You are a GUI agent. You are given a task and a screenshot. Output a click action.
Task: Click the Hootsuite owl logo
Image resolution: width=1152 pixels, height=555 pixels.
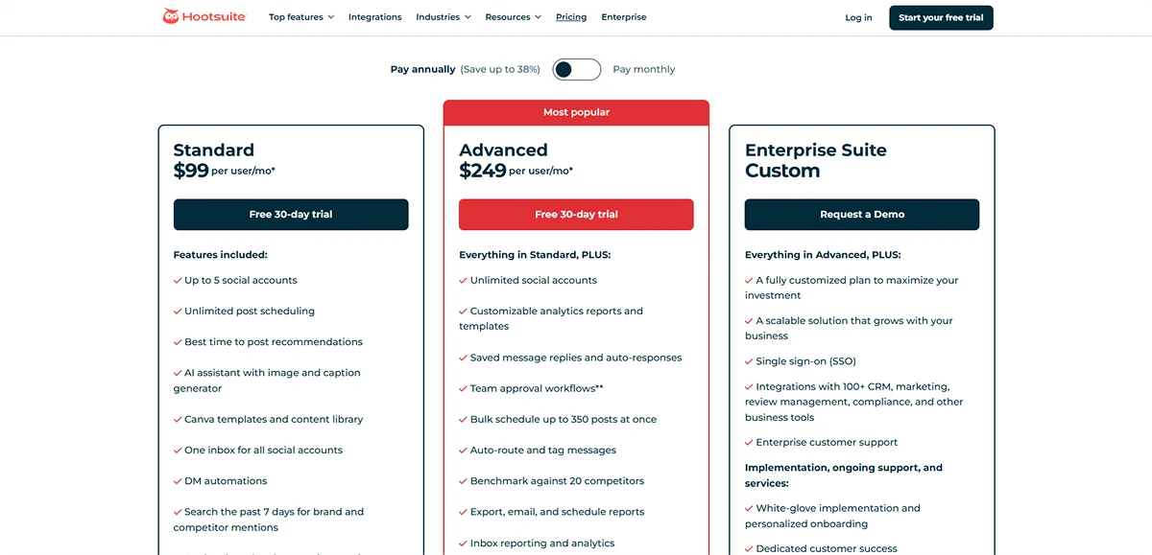coord(171,15)
